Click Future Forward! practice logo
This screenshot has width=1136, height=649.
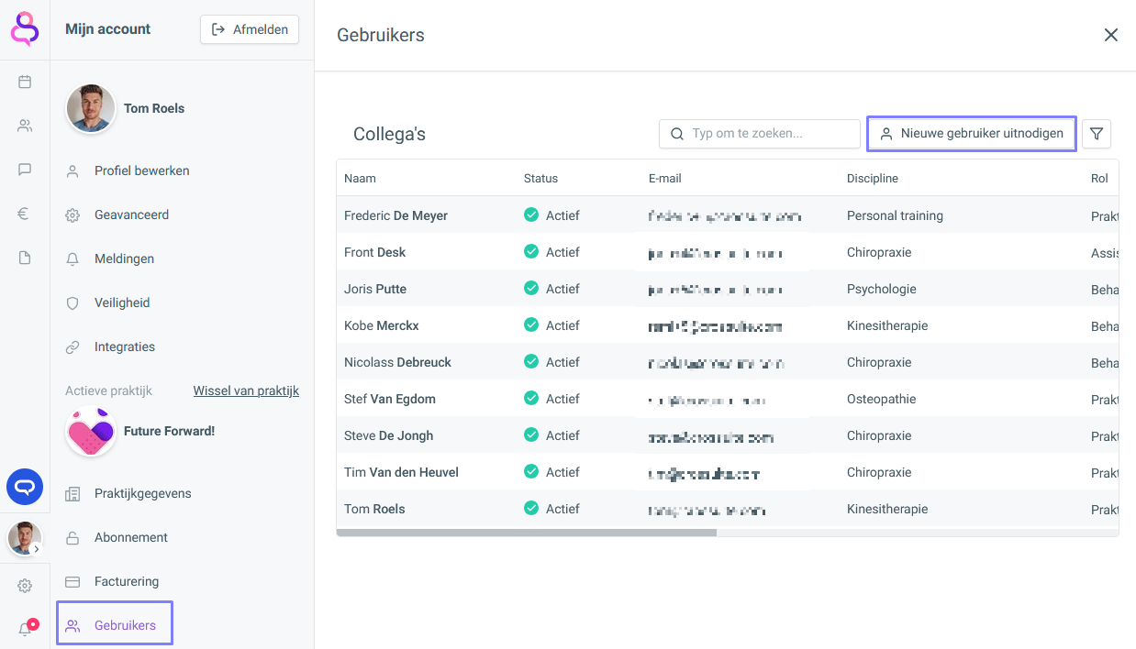(x=91, y=432)
